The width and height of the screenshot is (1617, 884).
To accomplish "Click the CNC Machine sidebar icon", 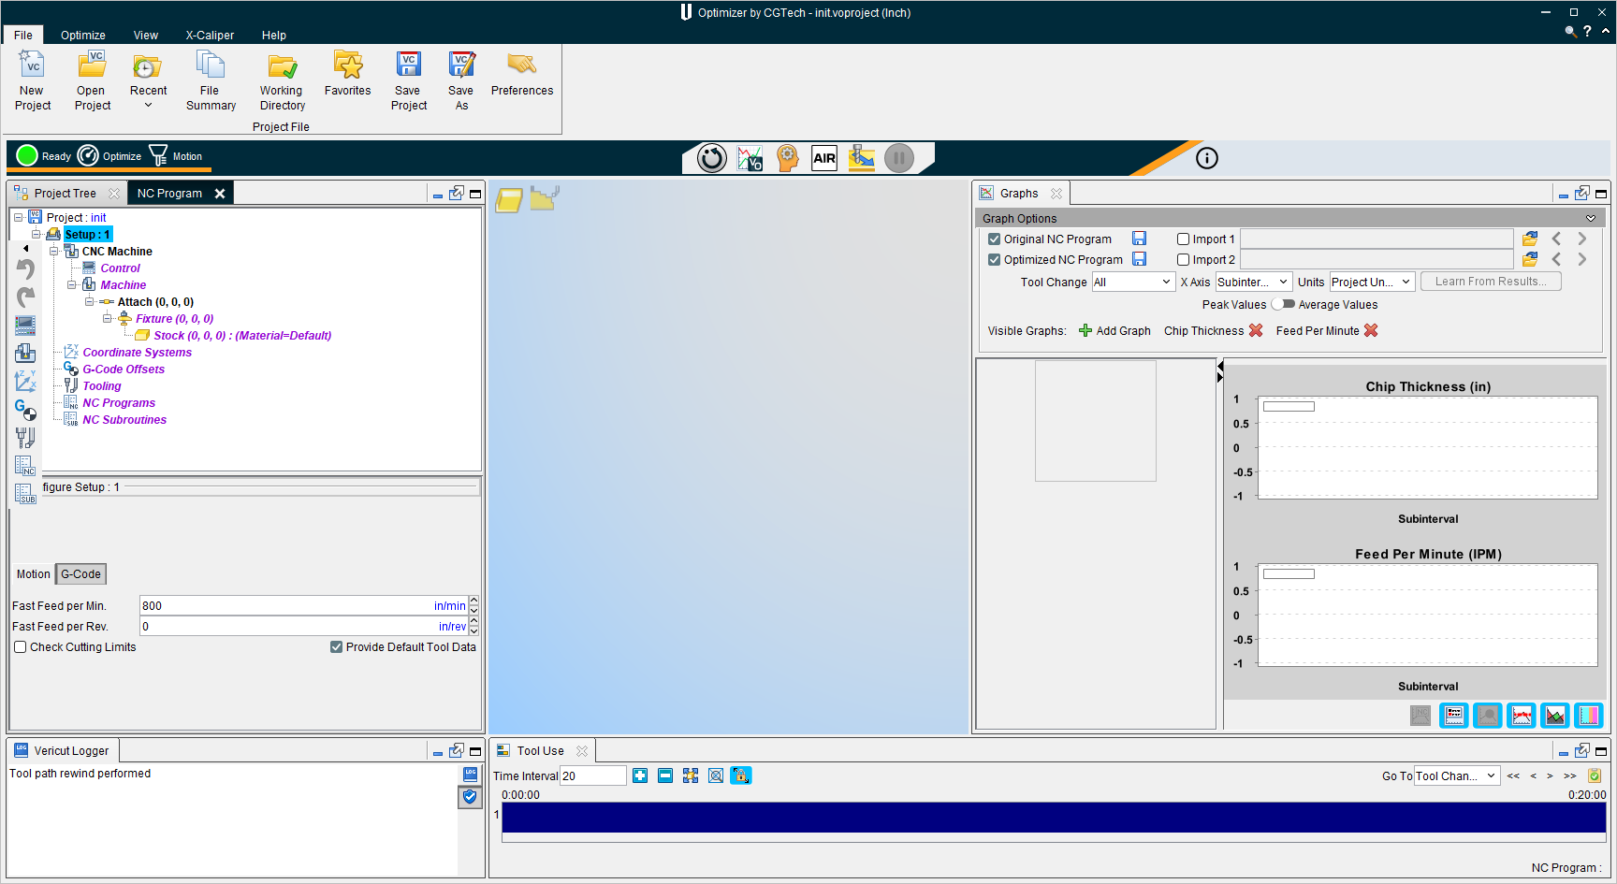I will pyautogui.click(x=25, y=354).
